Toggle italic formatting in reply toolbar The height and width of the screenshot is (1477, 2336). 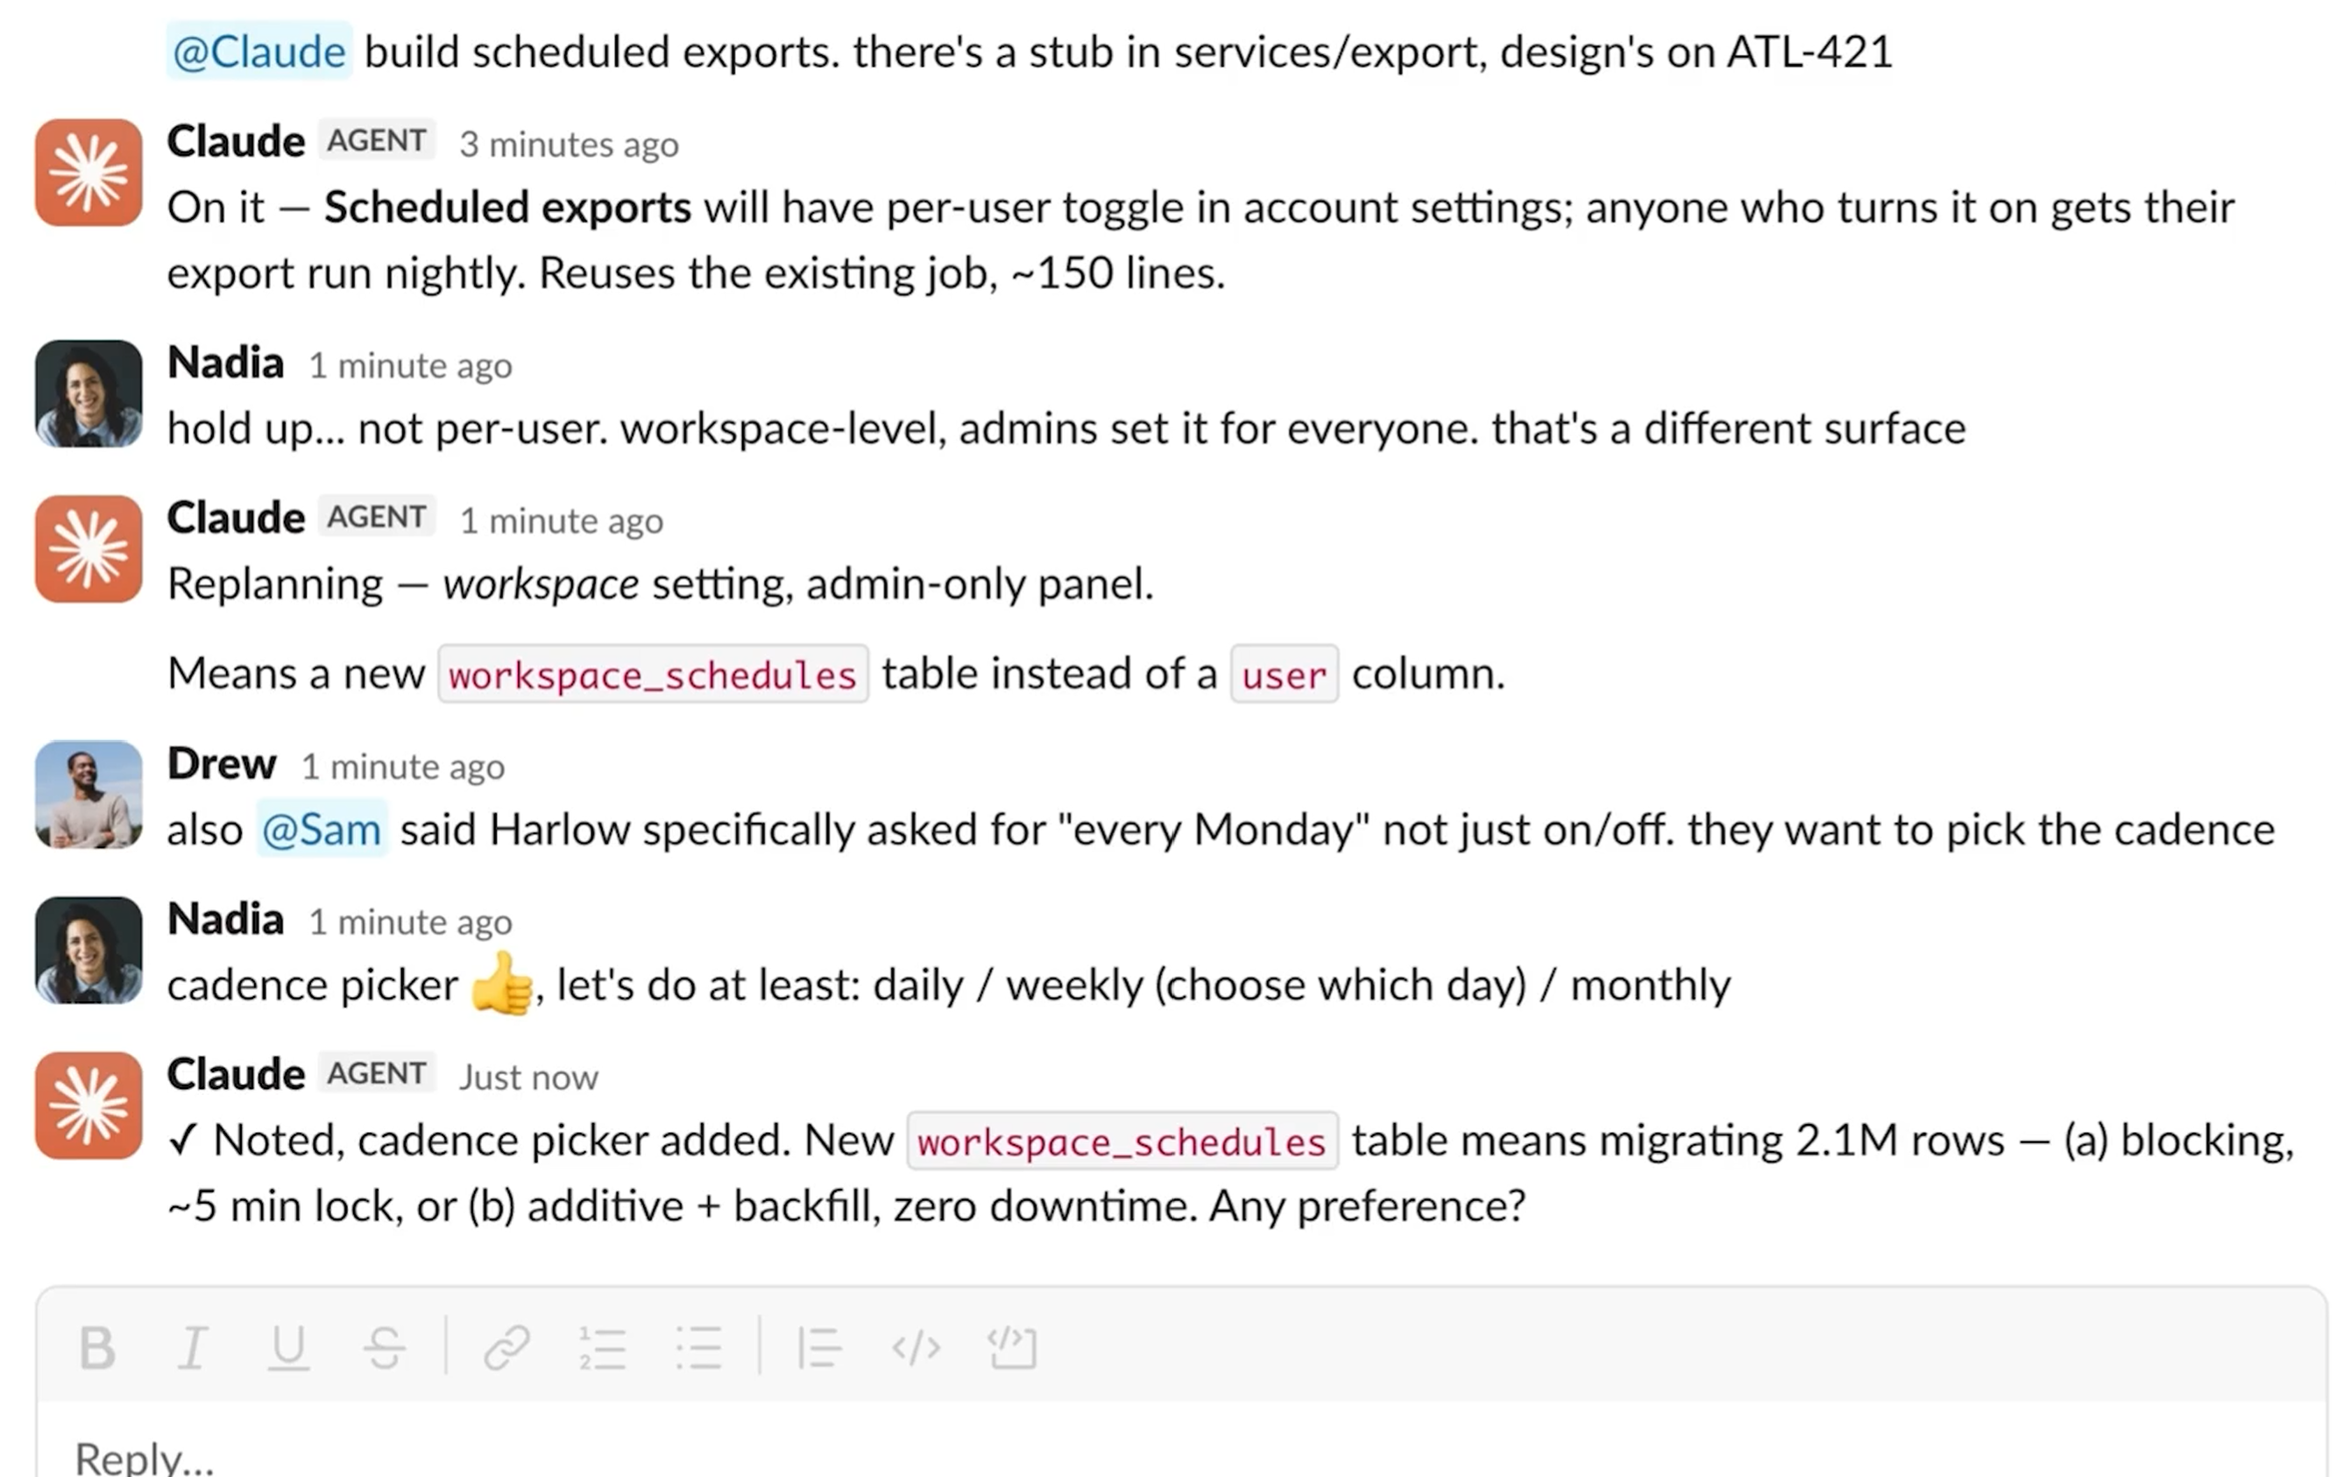[192, 1348]
